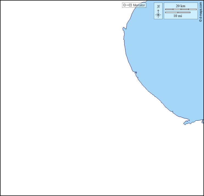Click the 20 km scale label

(x=181, y=6)
